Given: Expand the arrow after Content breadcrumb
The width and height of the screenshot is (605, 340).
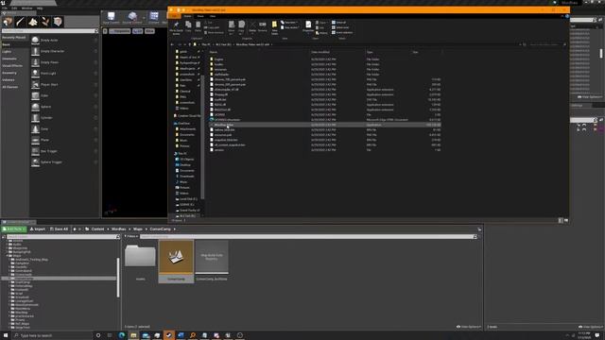Looking at the screenshot, I should (x=108, y=229).
